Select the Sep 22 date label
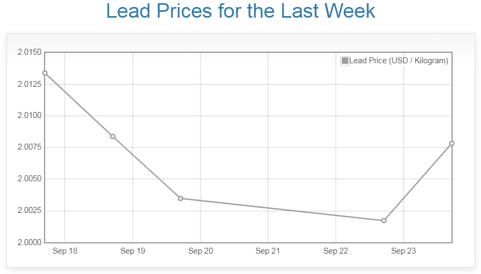Viewport: 481px width, 274px height. coord(336,251)
